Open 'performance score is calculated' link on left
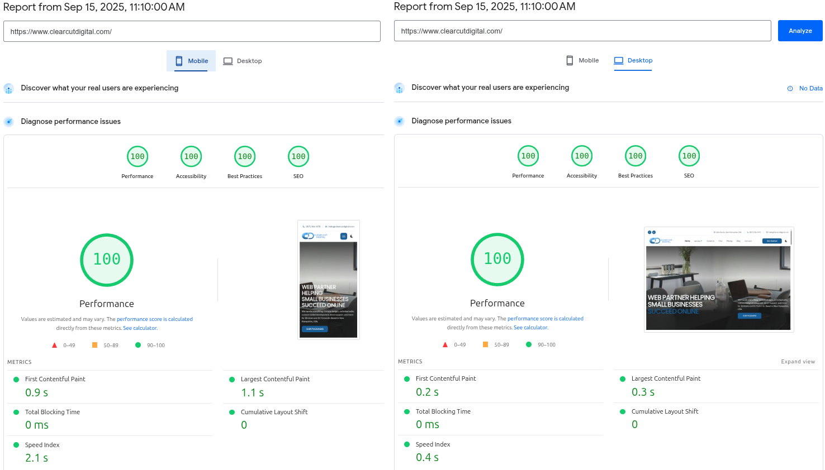This screenshot has width=825, height=470. (x=155, y=319)
